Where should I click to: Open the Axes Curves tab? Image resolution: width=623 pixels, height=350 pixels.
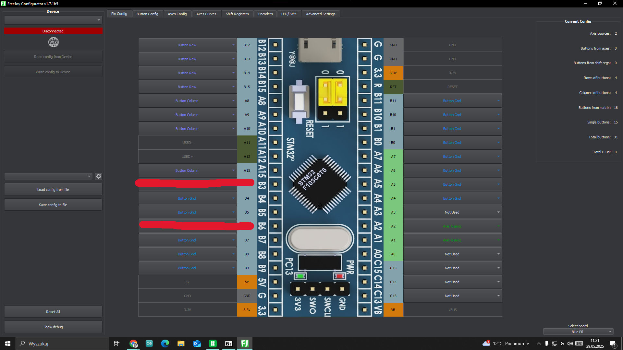[x=206, y=14]
